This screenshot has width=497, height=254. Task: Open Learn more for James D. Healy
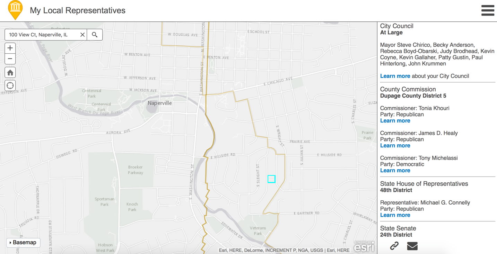pos(395,146)
